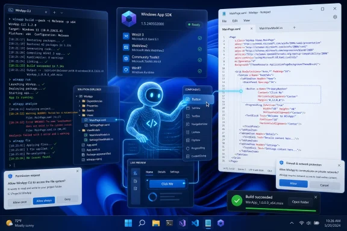Collapse the Views folder
The image size is (347, 231).
tap(80, 115)
